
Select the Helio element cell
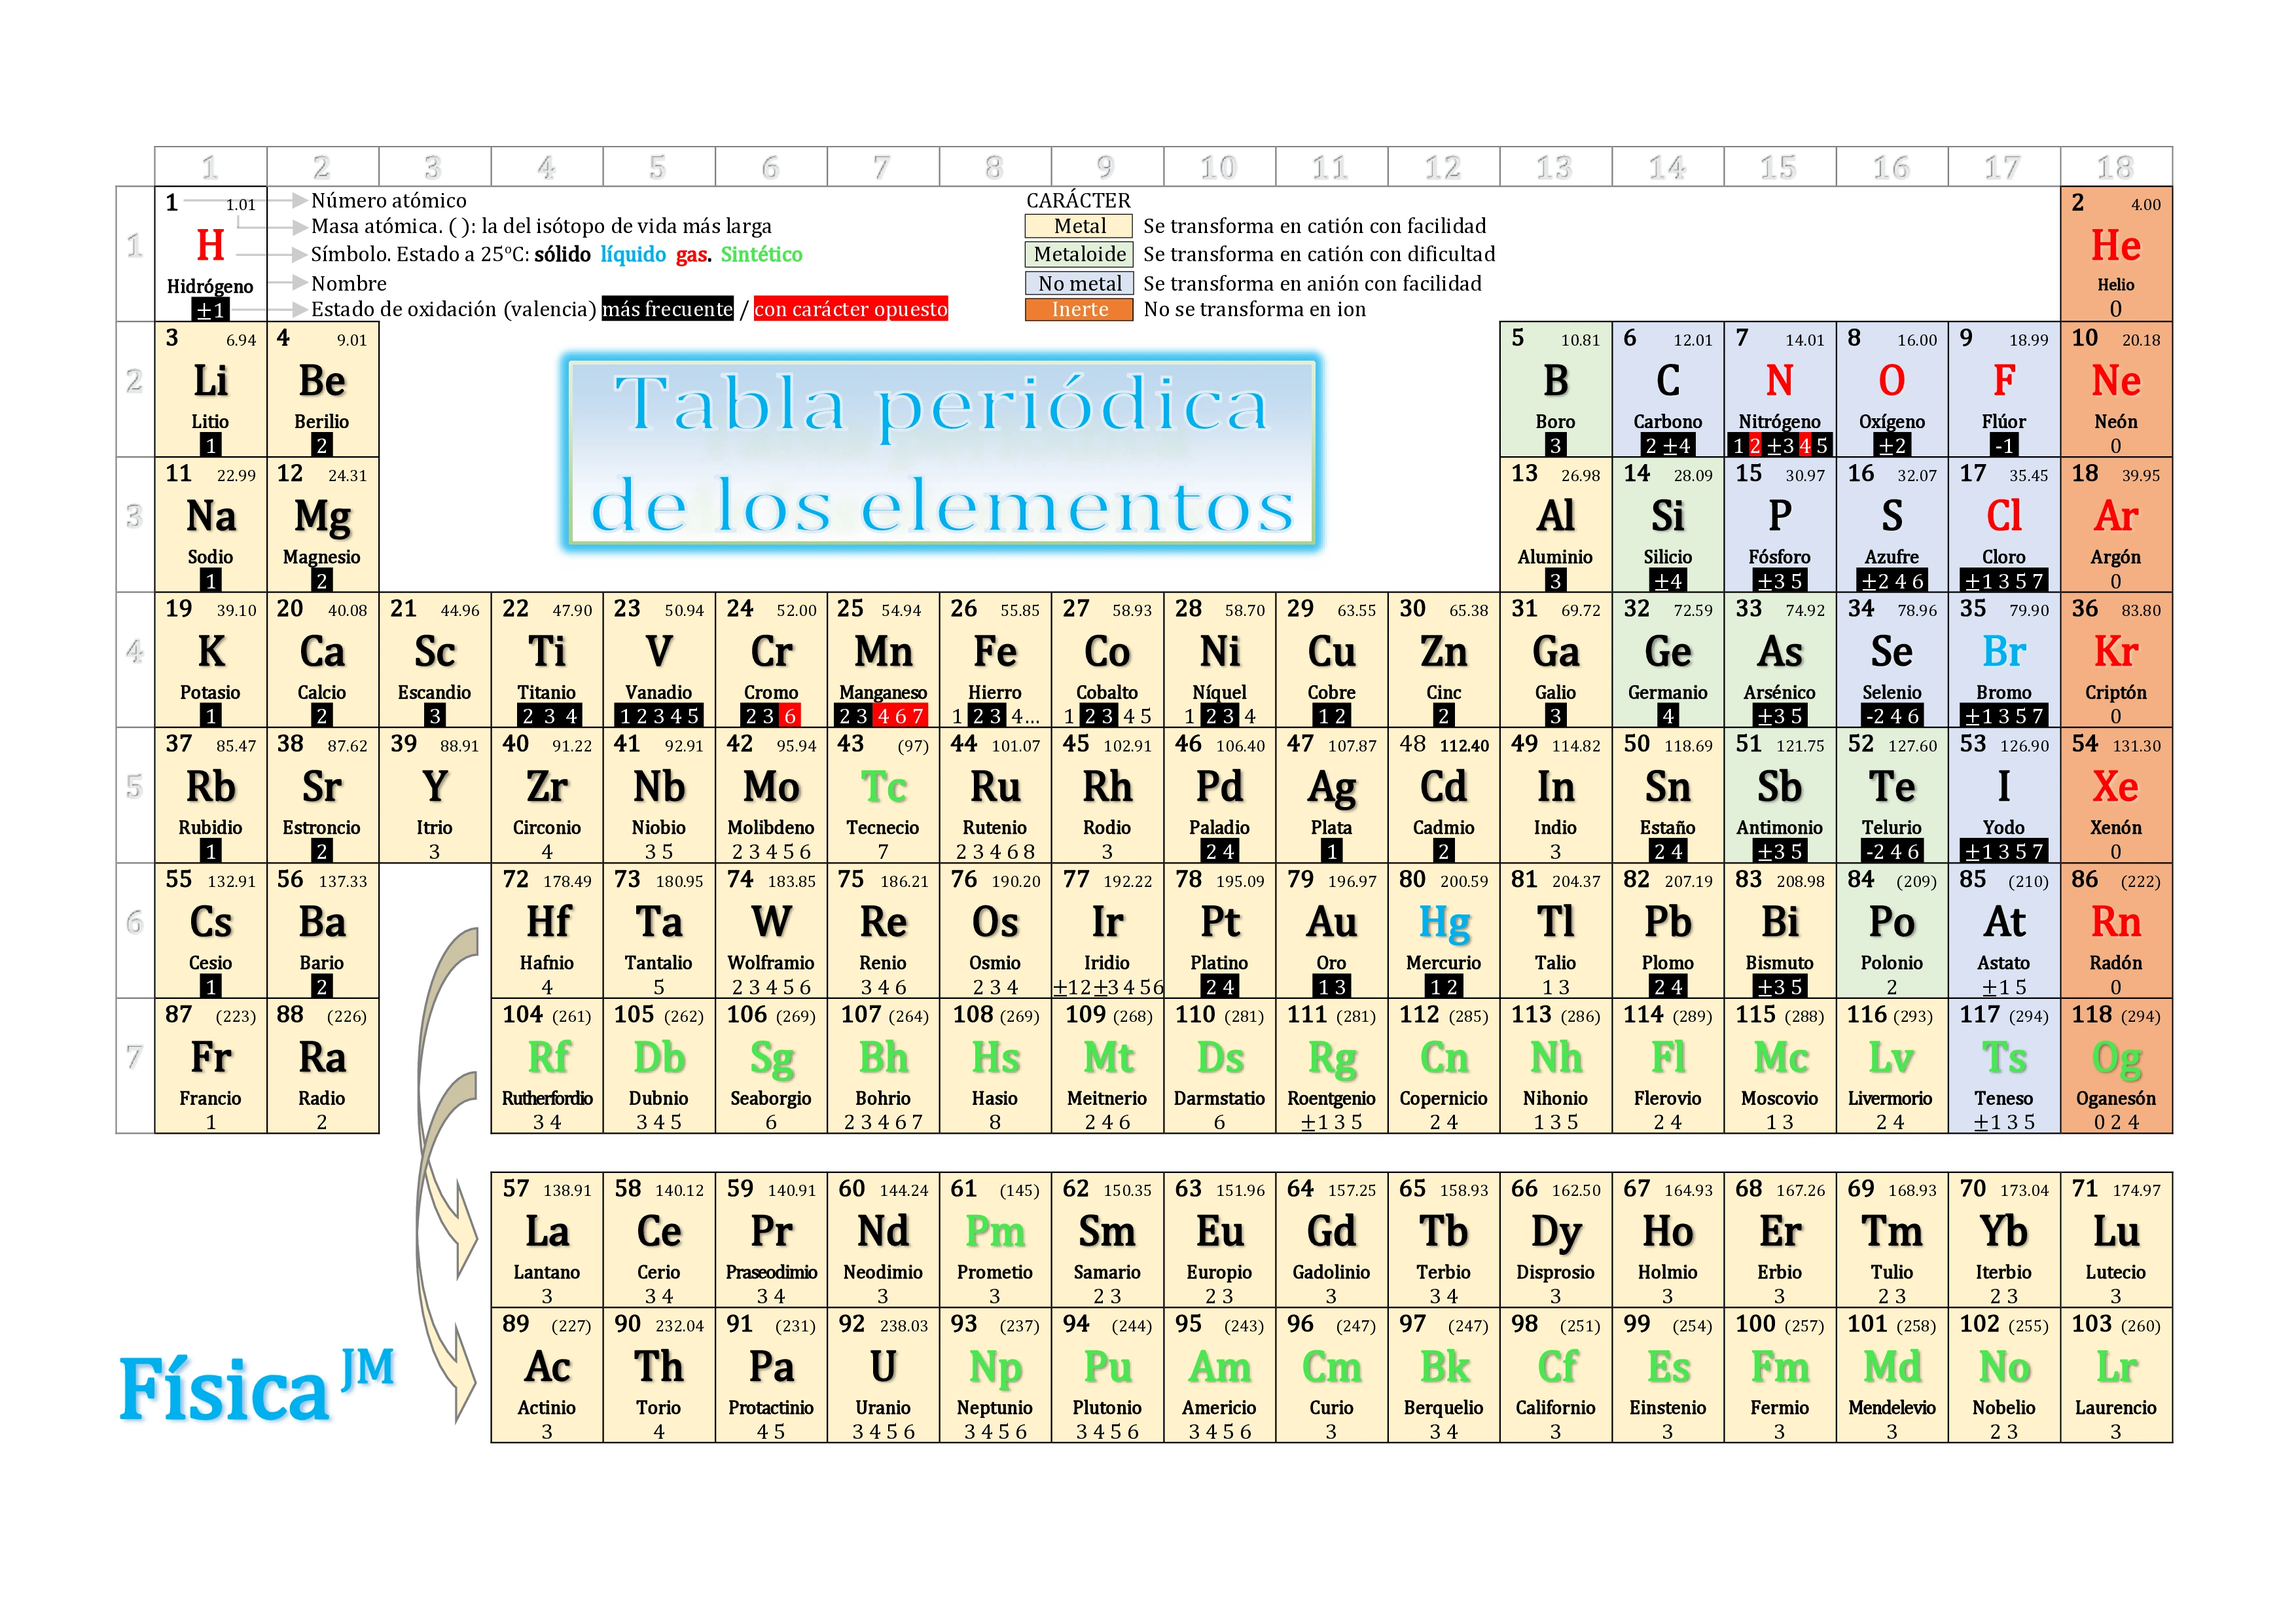coord(2116,254)
